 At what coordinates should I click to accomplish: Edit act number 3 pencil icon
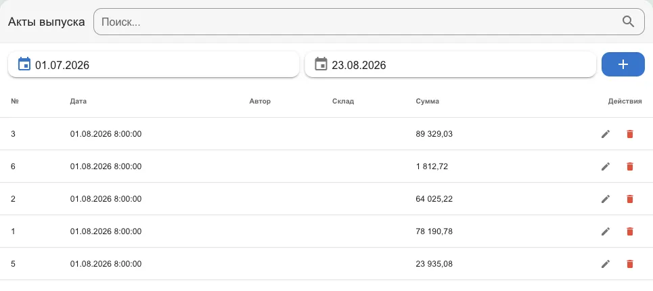point(606,134)
